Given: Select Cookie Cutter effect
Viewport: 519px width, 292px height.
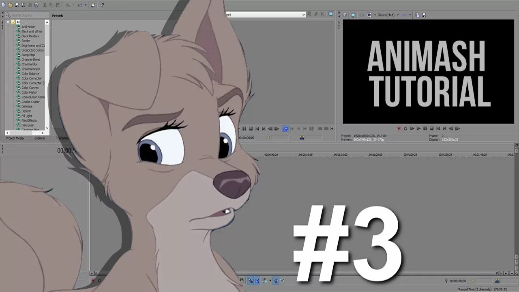Looking at the screenshot, I should coord(30,102).
